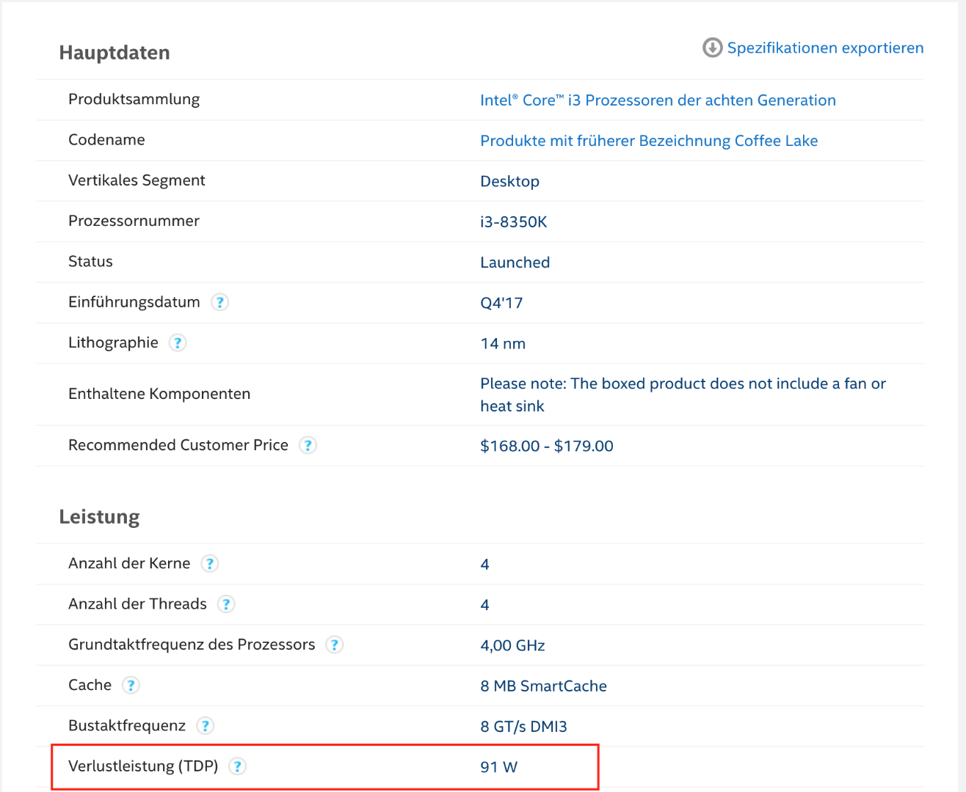The width and height of the screenshot is (966, 792).
Task: Click Spezifikationen exportieren link
Action: tap(825, 48)
